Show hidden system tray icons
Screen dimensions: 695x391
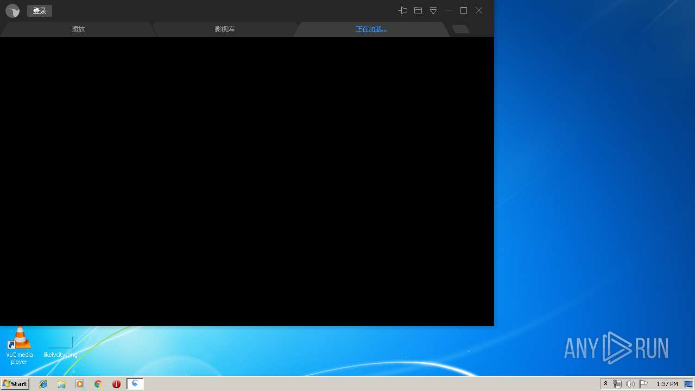606,384
